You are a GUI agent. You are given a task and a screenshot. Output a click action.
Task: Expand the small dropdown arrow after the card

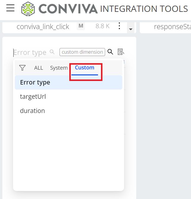(x=130, y=29)
